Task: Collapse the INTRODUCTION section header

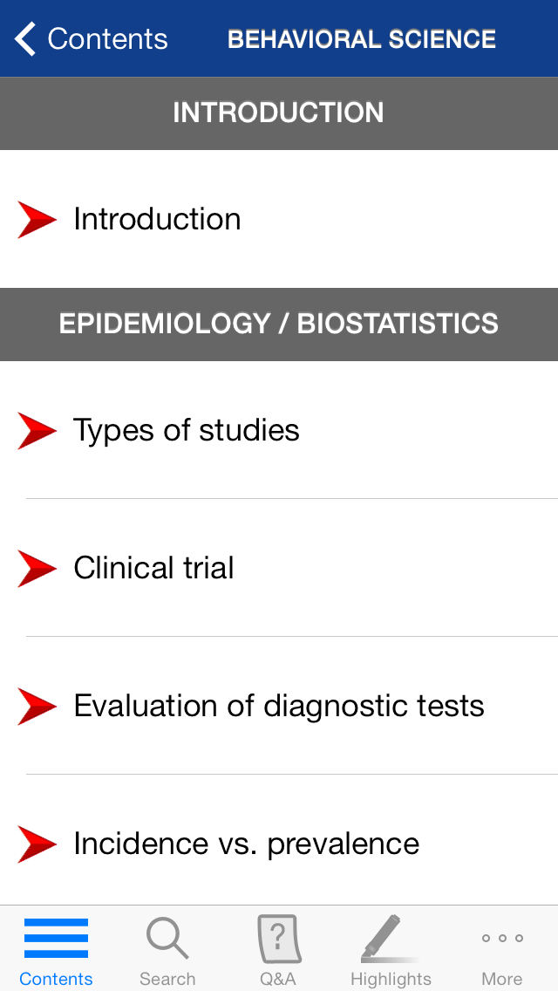Action: click(279, 113)
